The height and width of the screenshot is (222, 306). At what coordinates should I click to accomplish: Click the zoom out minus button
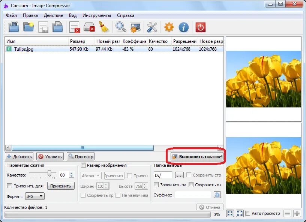point(287,213)
